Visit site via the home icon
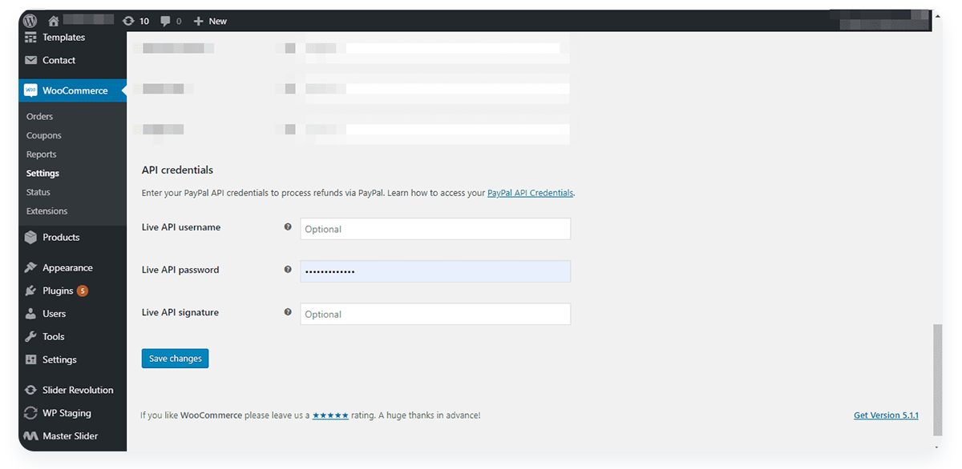The height and width of the screenshot is (469, 962). tap(54, 21)
